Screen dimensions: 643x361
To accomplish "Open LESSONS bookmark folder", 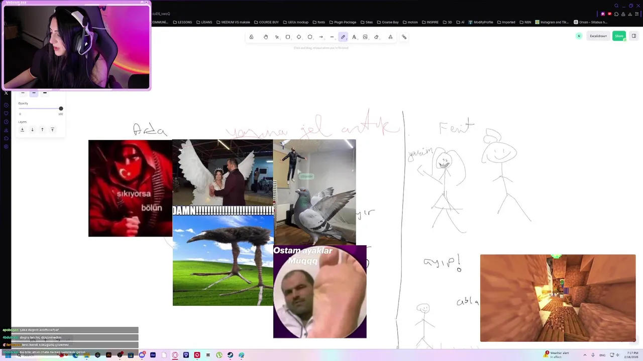I will click(x=182, y=22).
